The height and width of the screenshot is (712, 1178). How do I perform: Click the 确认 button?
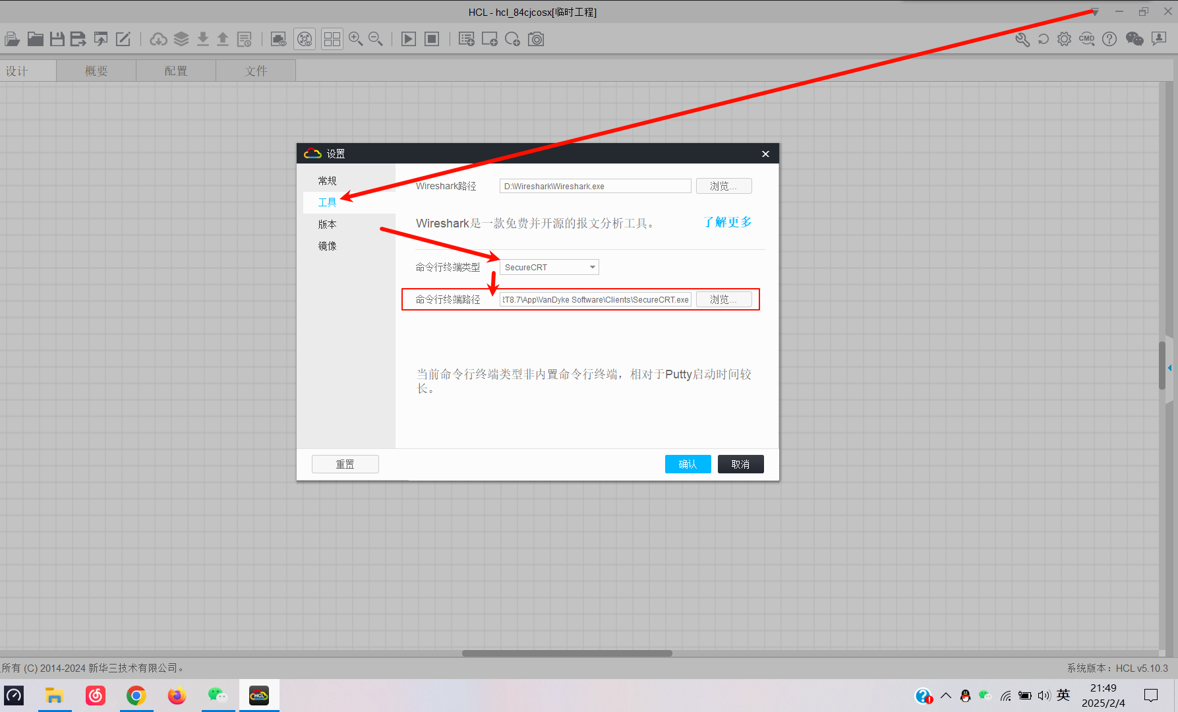[x=688, y=464]
